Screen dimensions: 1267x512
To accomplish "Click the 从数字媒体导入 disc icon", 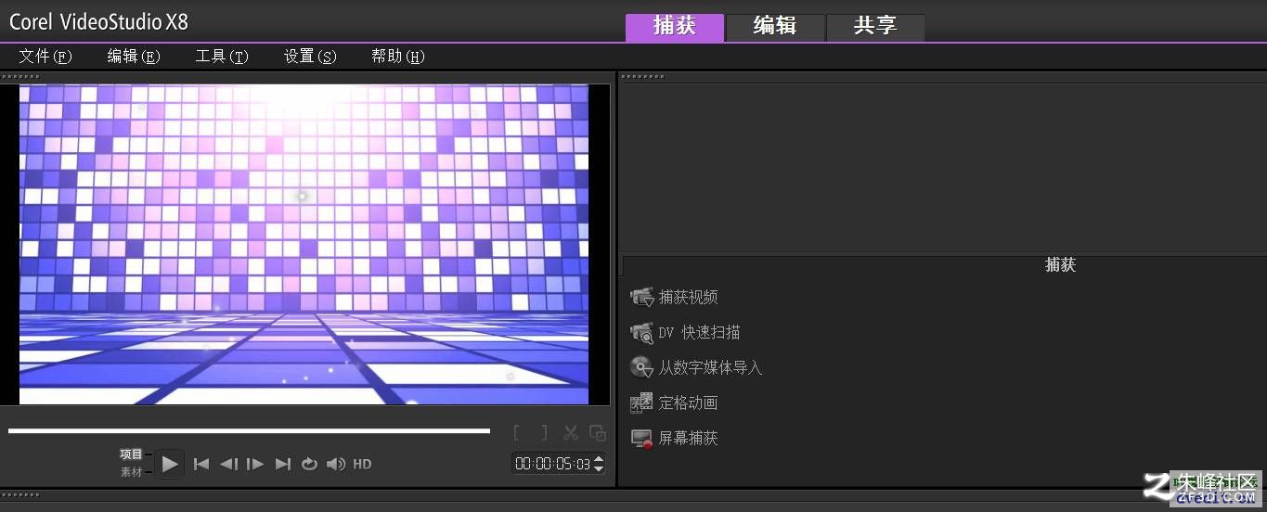I will click(x=641, y=367).
